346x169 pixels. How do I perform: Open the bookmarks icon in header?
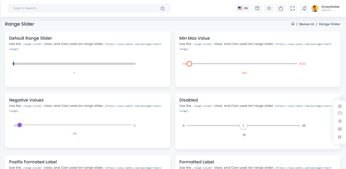click(x=257, y=8)
